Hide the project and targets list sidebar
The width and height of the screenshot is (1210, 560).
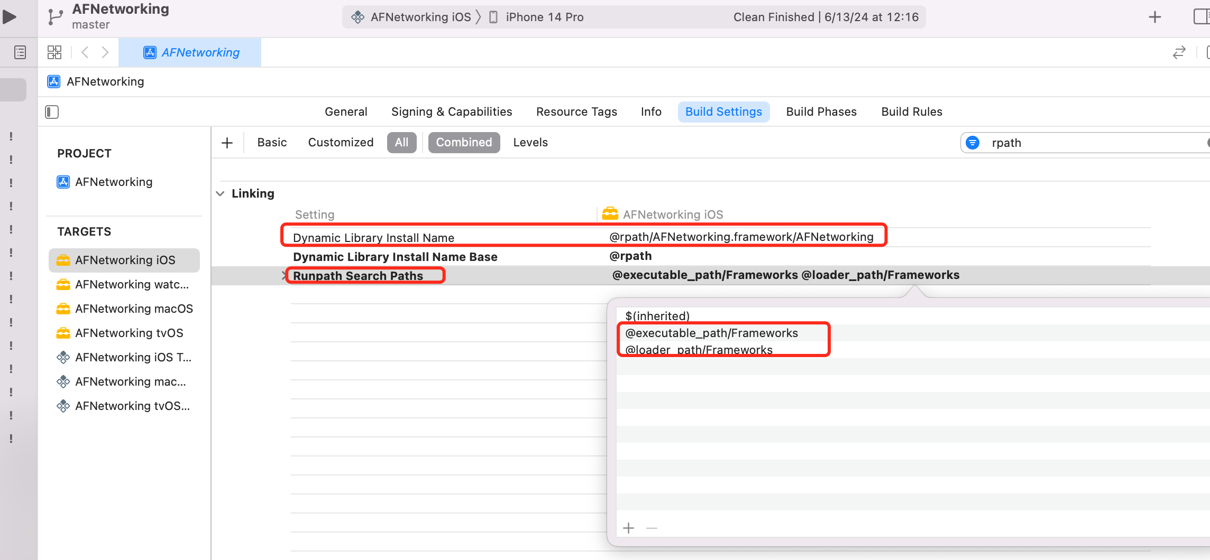52,112
